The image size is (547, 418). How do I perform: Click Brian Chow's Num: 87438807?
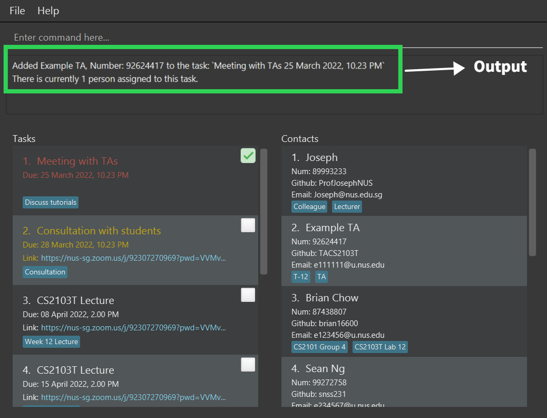(319, 312)
